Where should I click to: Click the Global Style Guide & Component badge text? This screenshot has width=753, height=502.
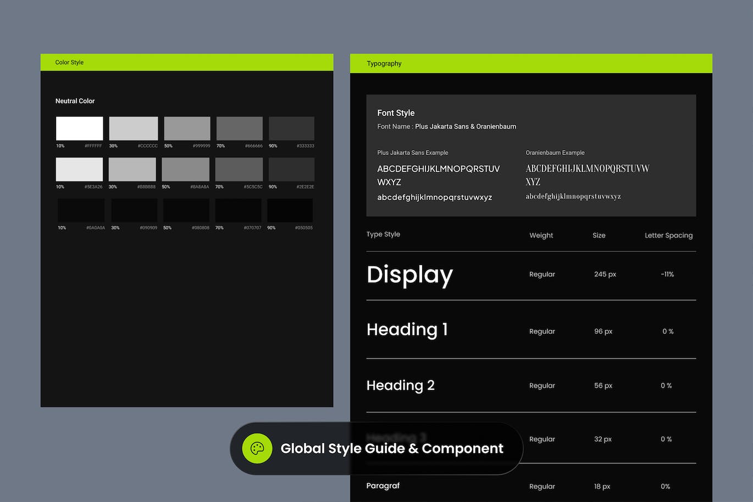pyautogui.click(x=392, y=449)
